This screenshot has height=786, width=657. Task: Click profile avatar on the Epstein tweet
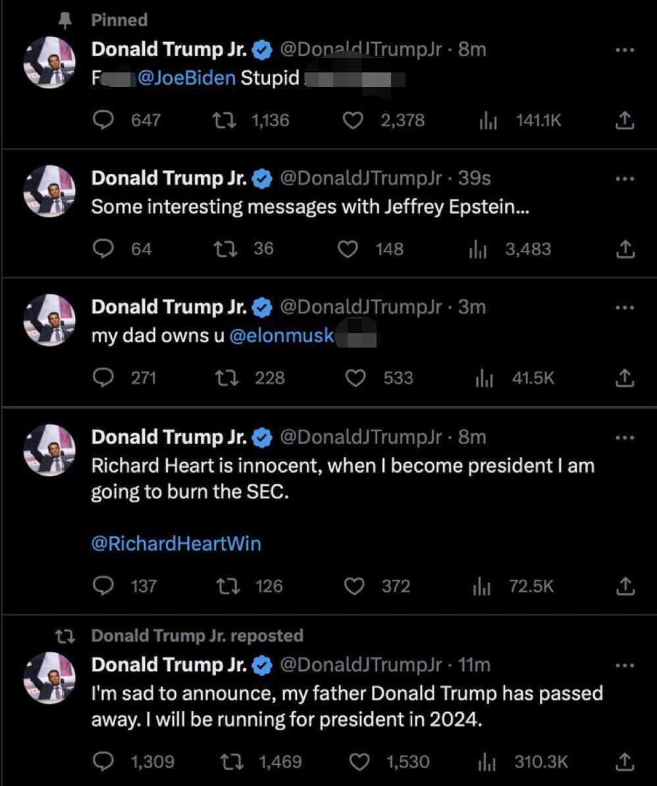49,192
